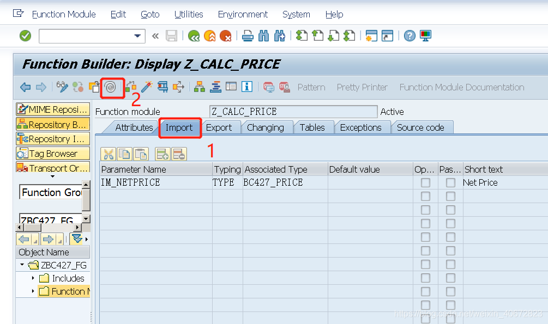Click the Insert Row icon
548x324 pixels.
point(162,154)
